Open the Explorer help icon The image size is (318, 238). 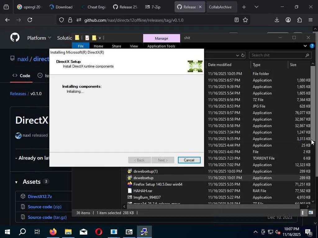click(312, 46)
